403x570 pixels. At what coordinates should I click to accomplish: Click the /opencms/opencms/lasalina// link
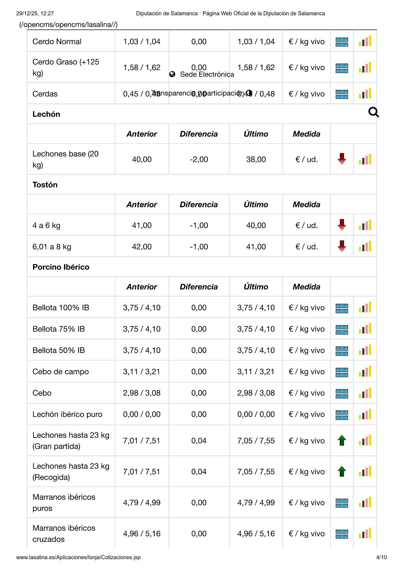click(68, 25)
